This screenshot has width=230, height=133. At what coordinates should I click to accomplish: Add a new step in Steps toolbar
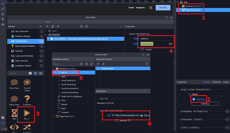pyautogui.click(x=47, y=27)
